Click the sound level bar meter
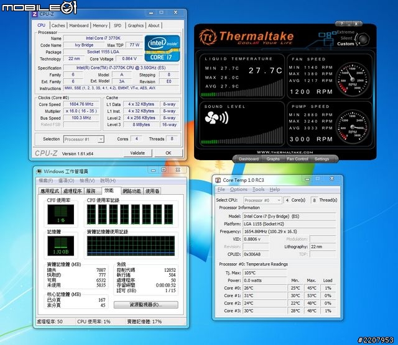This screenshot has height=345, width=398. click(x=242, y=136)
